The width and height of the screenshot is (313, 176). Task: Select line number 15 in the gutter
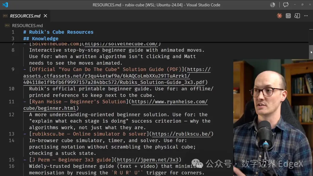(11, 160)
